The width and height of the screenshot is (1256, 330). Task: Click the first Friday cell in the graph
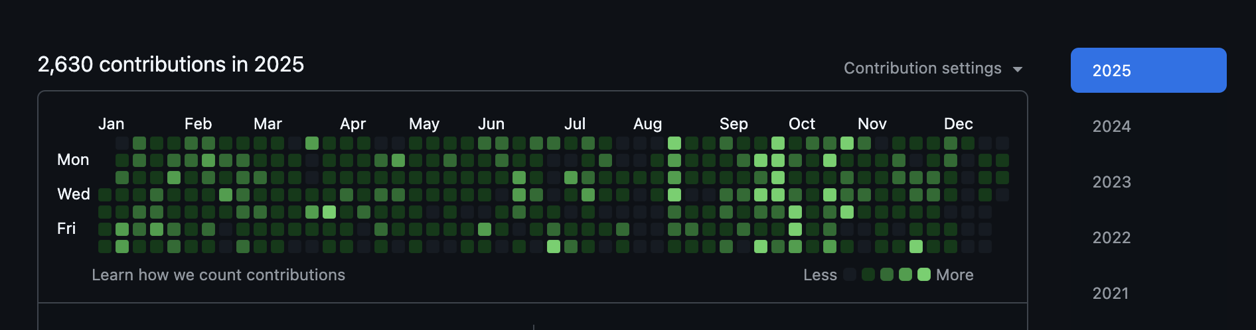tap(105, 229)
